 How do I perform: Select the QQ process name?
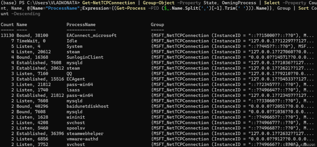pos(69,74)
